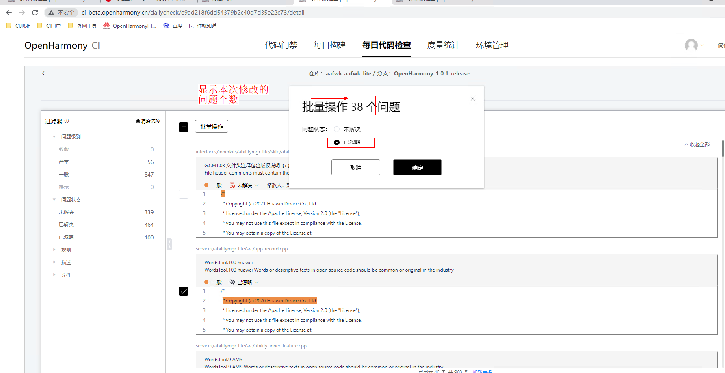Expand the dropdown arrow beside the avatar
Screen dimensions: 725x373
(x=702, y=45)
